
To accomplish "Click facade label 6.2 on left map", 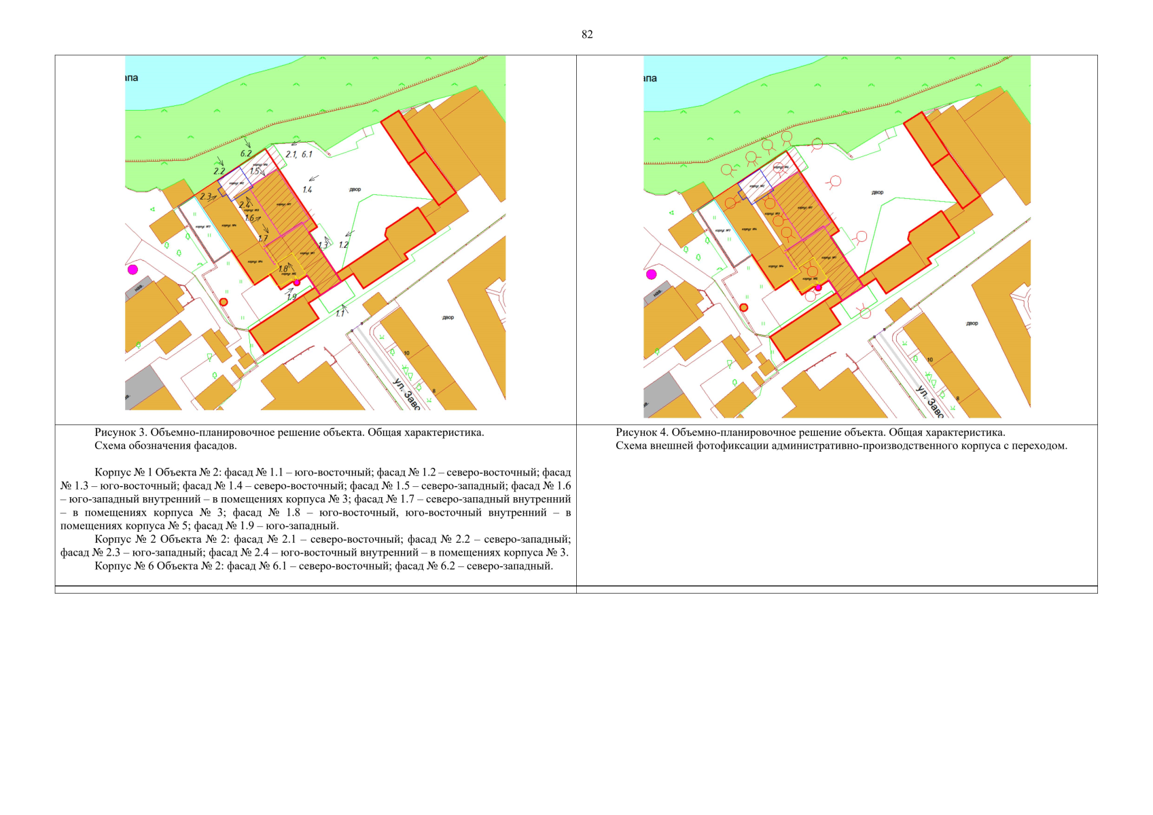I will [x=246, y=154].
